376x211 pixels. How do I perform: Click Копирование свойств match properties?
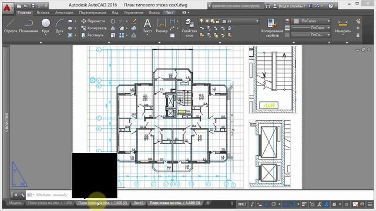pyautogui.click(x=272, y=28)
